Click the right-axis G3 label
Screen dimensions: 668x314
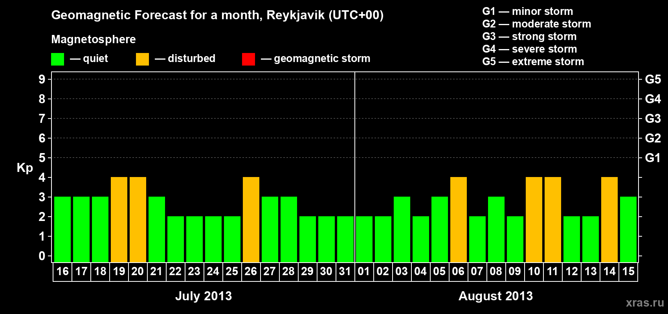(653, 119)
